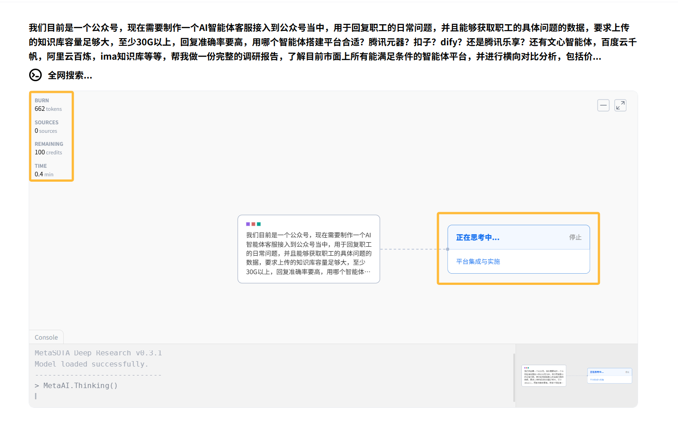Click the TIME 0.4 min stat
The image size is (678, 428).
pos(44,170)
